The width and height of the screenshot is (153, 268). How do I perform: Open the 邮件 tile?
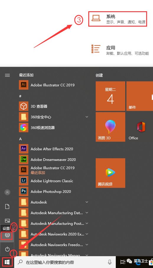pyautogui.click(x=140, y=96)
